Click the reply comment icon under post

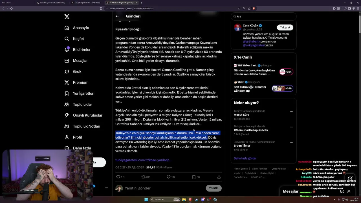pyautogui.click(x=118, y=177)
